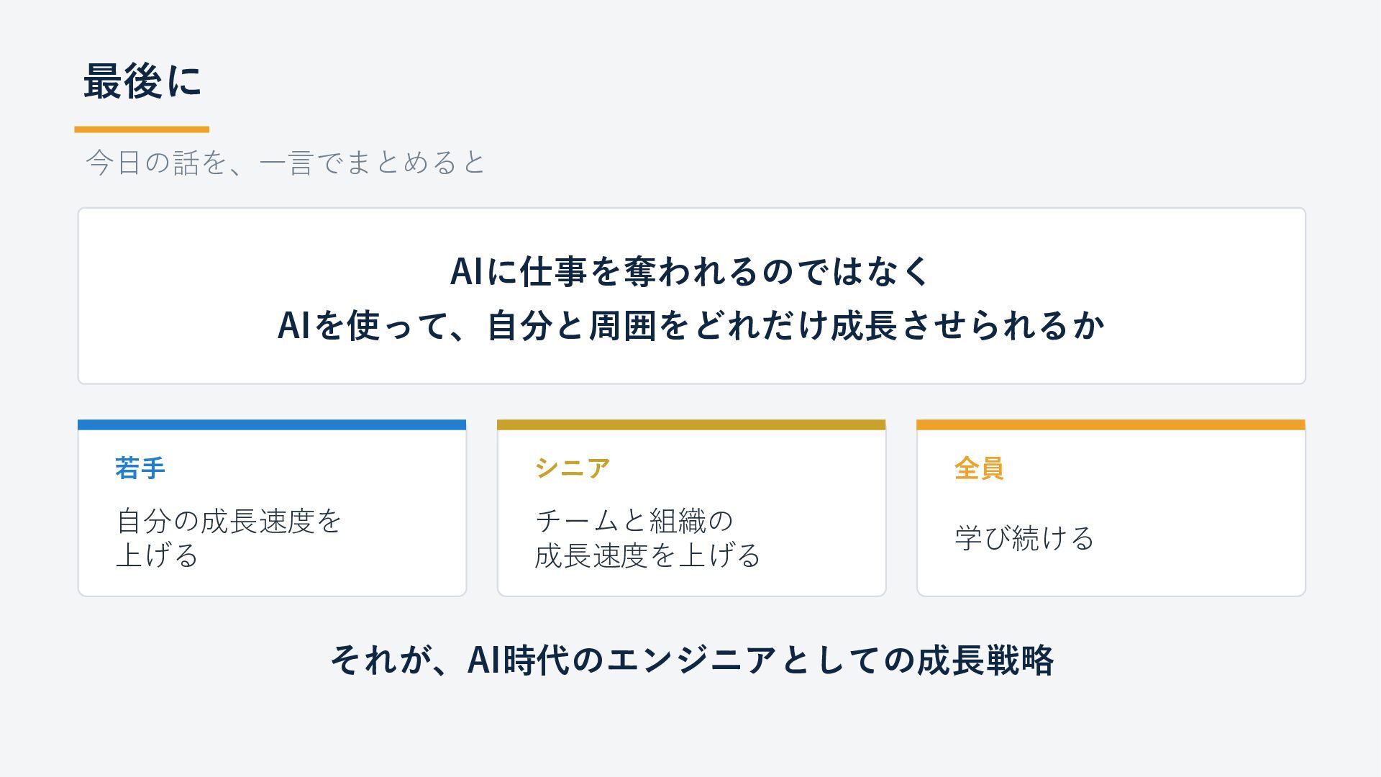The width and height of the screenshot is (1381, 777).
Task: Click the text 学び続ける
Action: click(x=1024, y=538)
